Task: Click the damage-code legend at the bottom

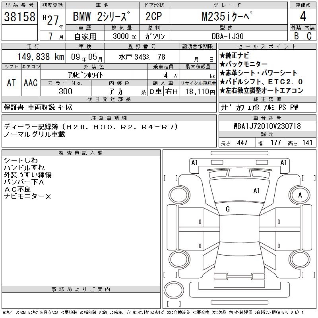Action: coord(153,312)
